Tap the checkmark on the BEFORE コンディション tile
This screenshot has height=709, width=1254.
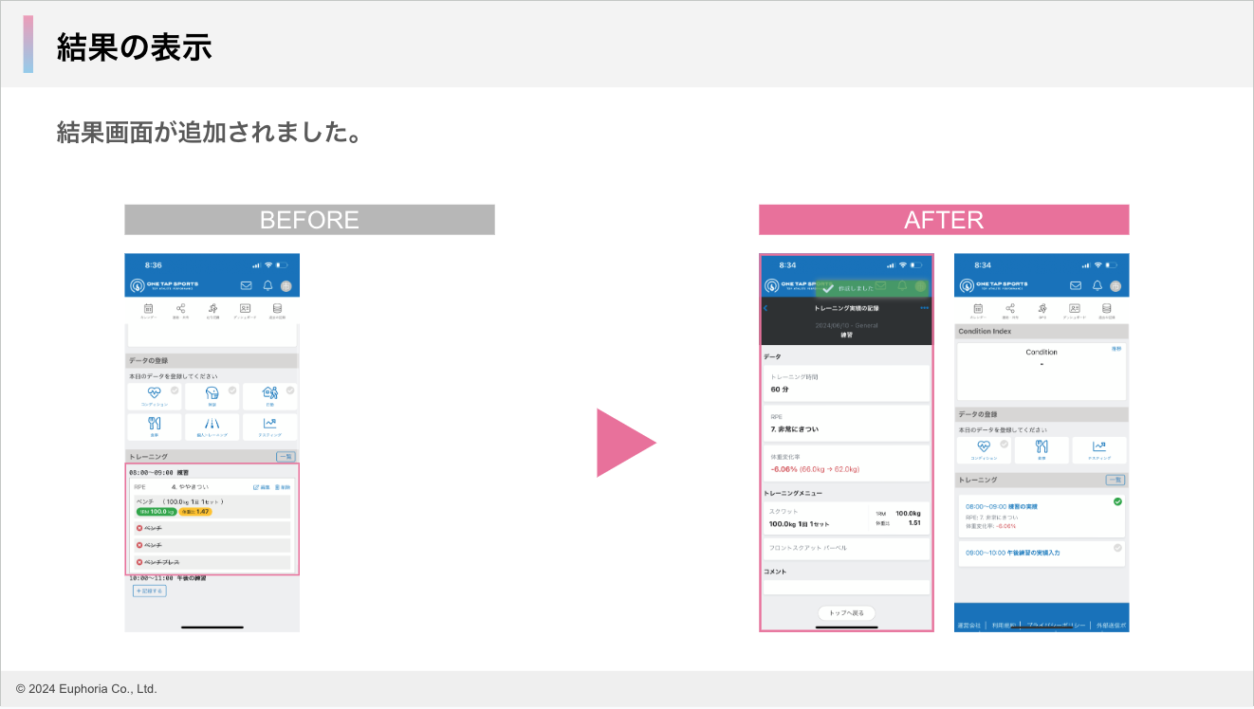(175, 390)
